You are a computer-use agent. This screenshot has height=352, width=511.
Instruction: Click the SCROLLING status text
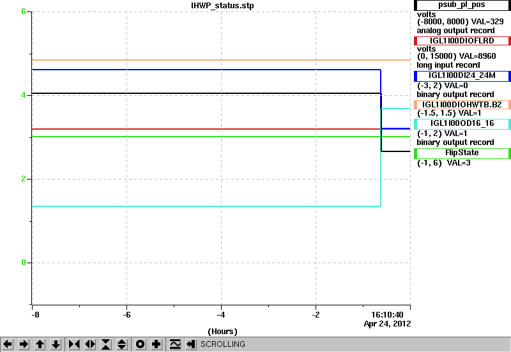(223, 344)
